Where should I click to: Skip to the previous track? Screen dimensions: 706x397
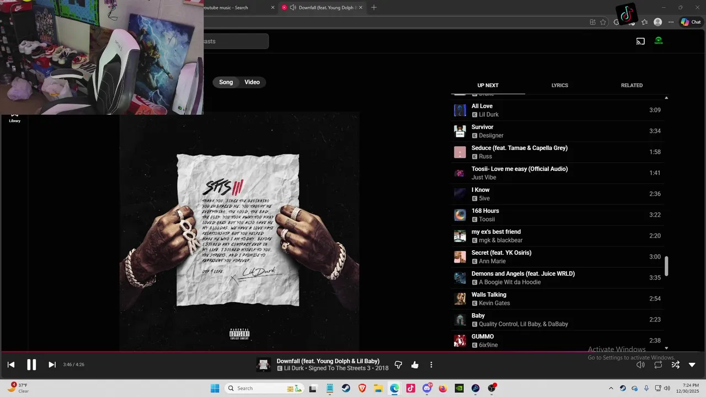(11, 364)
